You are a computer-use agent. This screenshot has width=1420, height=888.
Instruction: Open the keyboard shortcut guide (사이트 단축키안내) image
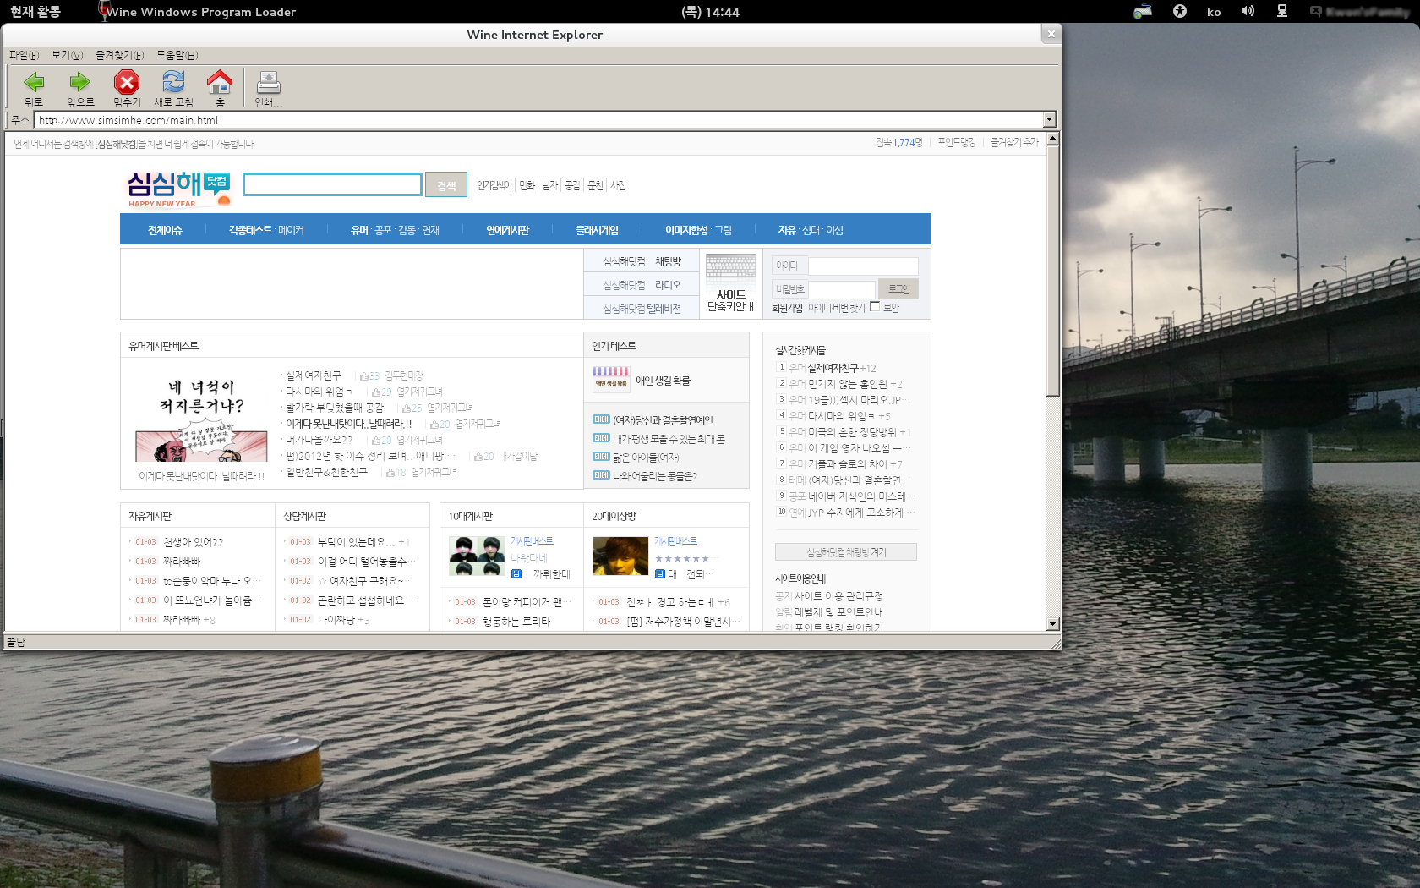pyautogui.click(x=730, y=283)
